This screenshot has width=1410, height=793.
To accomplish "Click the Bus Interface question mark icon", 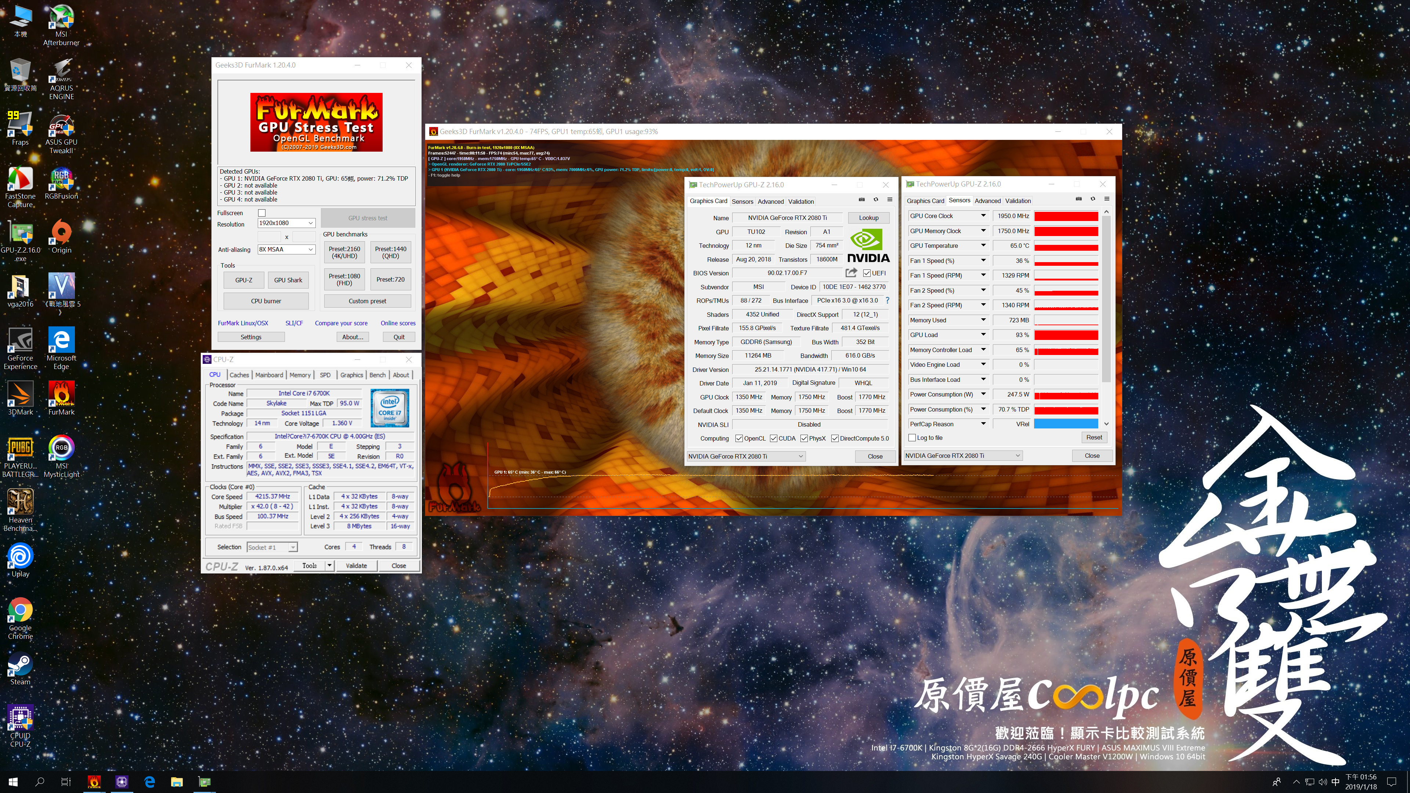I will coord(887,300).
